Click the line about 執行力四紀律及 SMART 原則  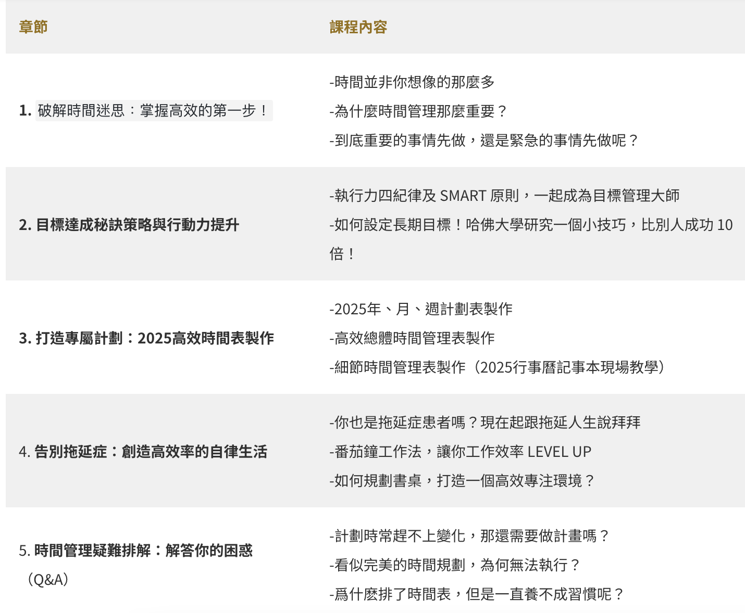pyautogui.click(x=504, y=196)
